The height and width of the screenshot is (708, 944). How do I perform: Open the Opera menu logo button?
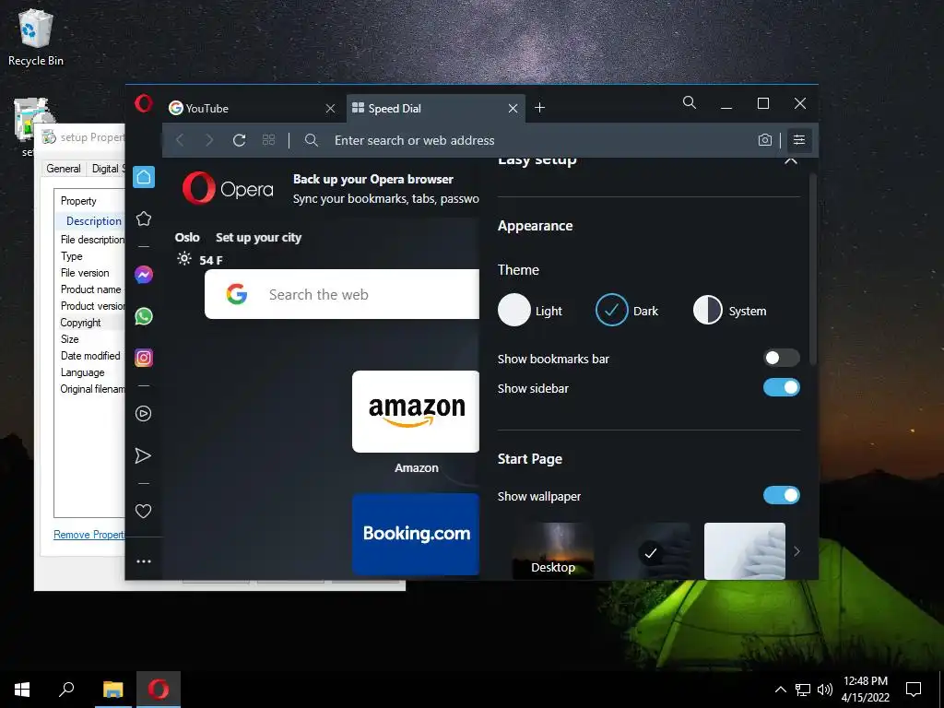[143, 103]
